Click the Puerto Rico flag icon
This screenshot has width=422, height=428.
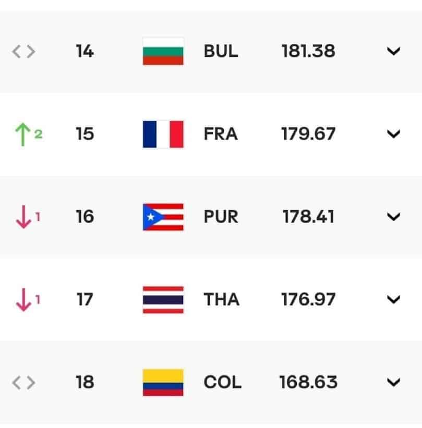pos(163,217)
